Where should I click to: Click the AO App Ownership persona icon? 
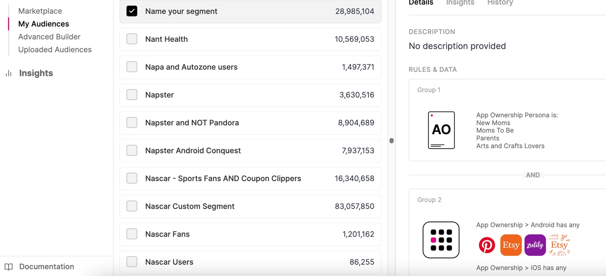[x=441, y=130]
